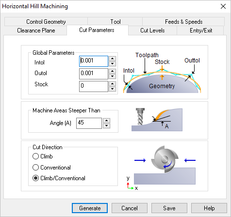The height and width of the screenshot is (217, 231).
Task: Click the tolerance geometry illustration
Action: tap(162, 73)
